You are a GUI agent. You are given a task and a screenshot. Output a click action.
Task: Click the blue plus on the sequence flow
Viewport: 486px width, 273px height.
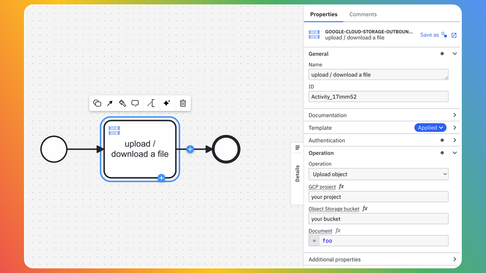point(190,149)
